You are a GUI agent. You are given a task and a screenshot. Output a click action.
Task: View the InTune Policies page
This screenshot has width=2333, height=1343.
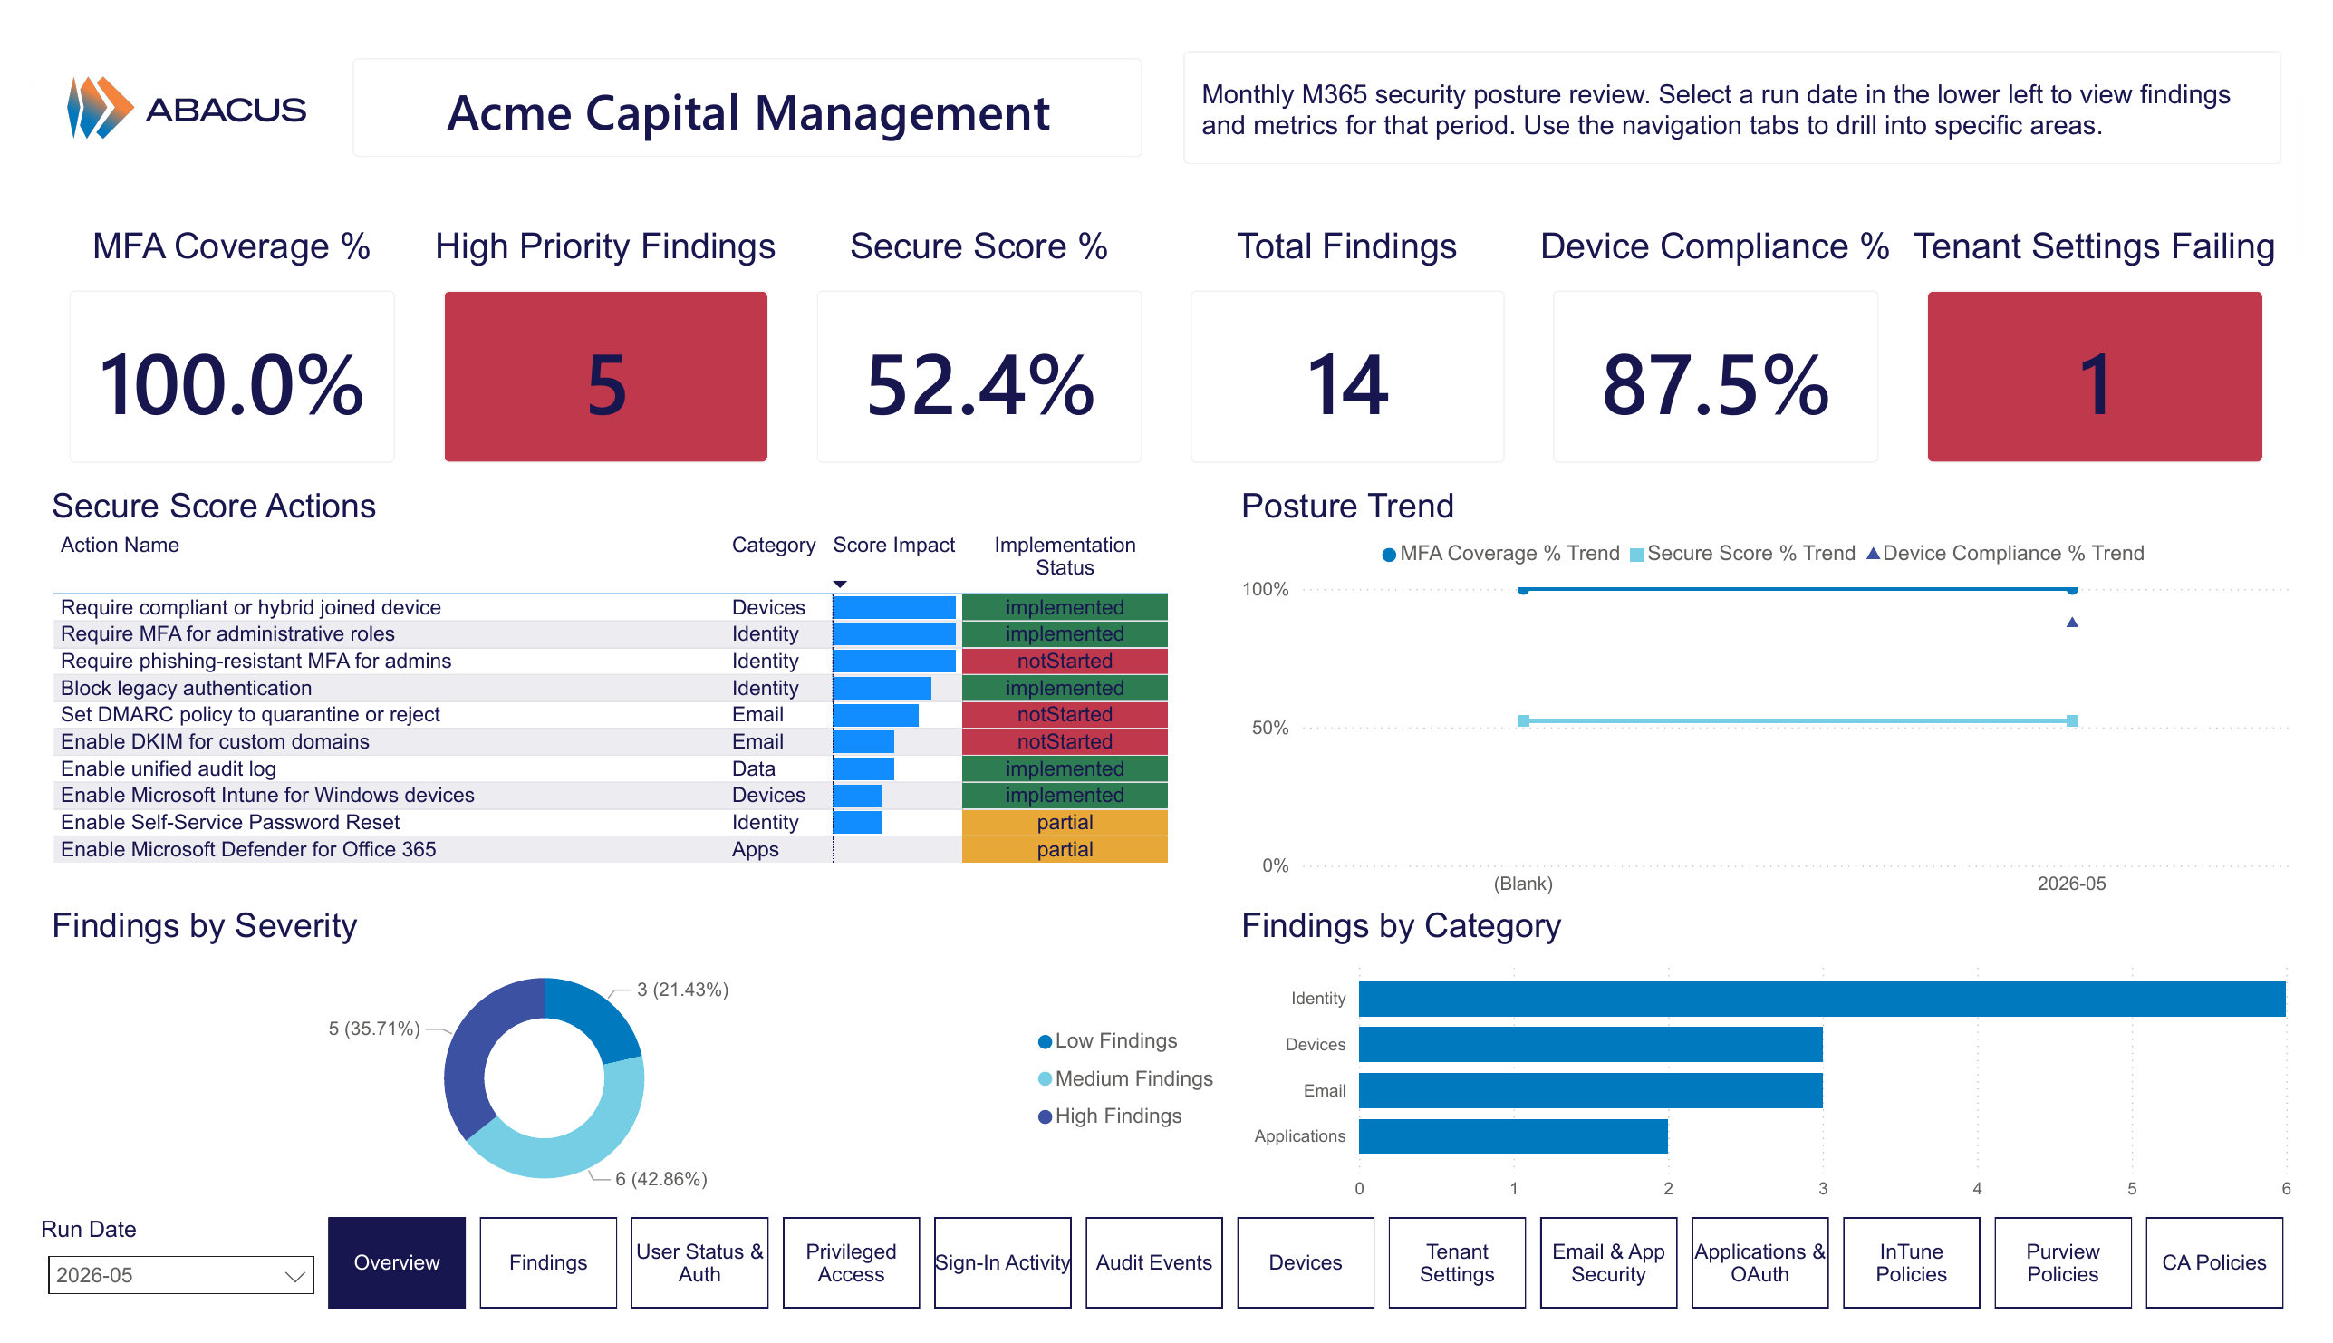tap(1911, 1262)
